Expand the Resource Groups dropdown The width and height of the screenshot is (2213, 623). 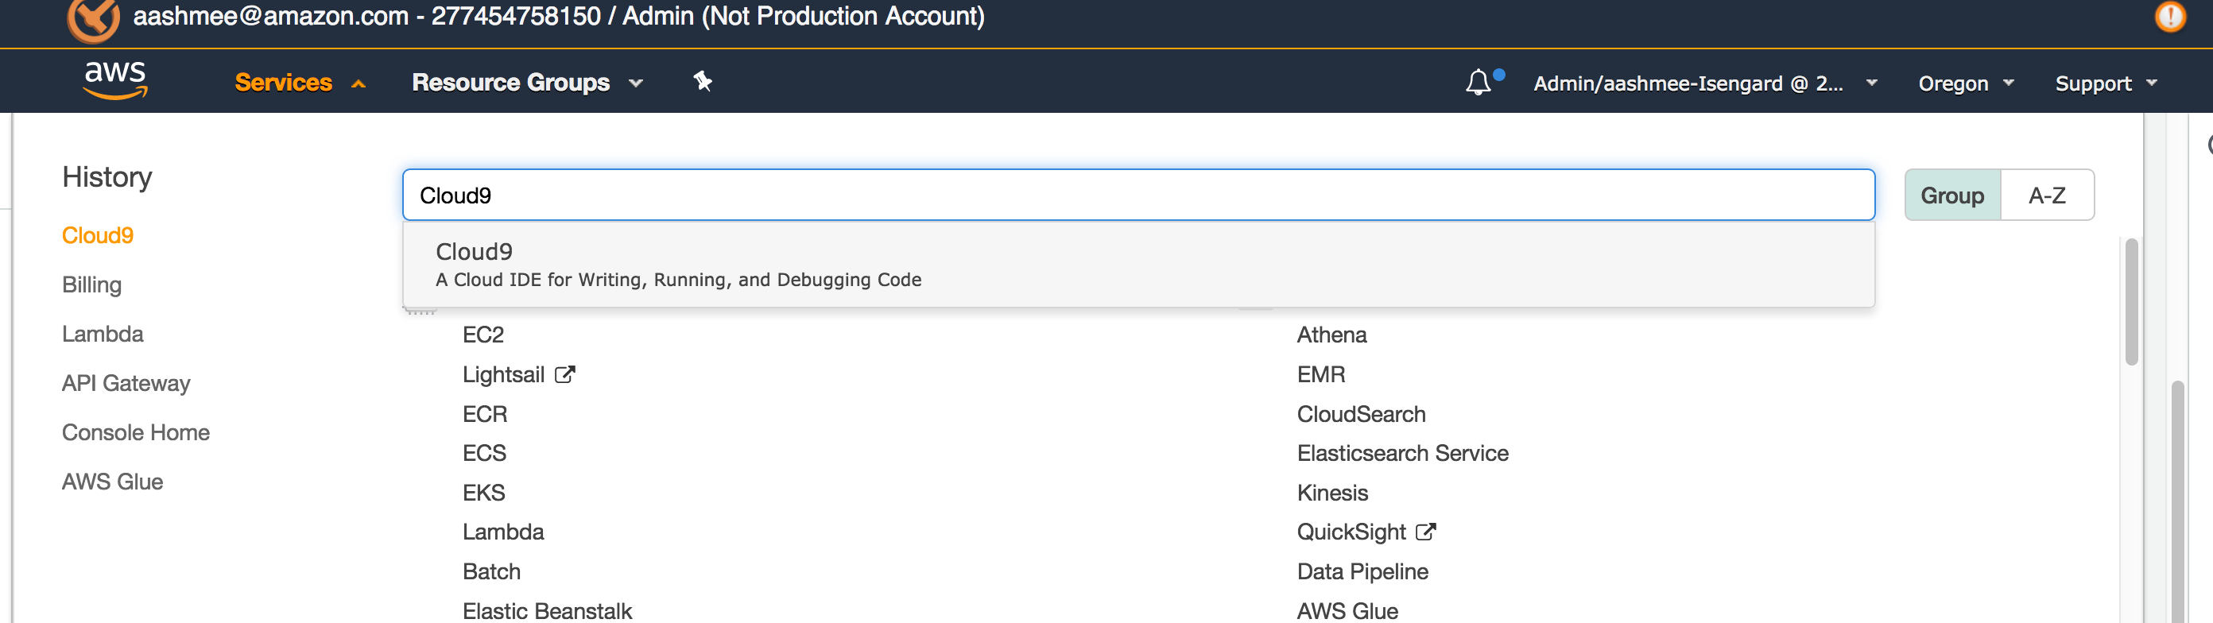(x=526, y=83)
